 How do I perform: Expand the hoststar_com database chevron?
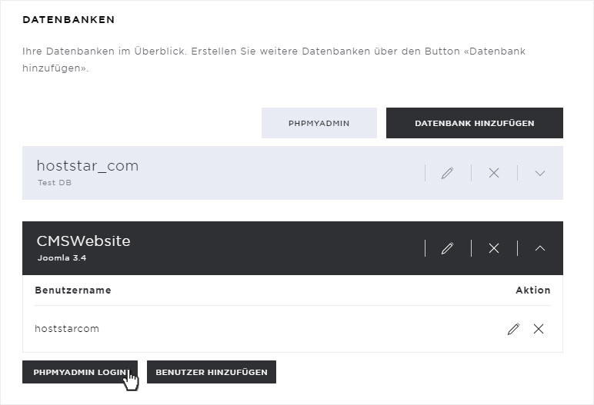coord(540,174)
